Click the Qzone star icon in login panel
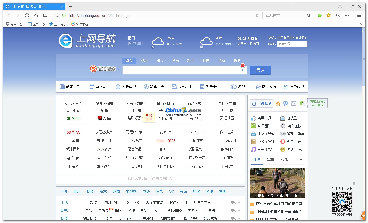The image size is (368, 223). pyautogui.click(x=278, y=103)
